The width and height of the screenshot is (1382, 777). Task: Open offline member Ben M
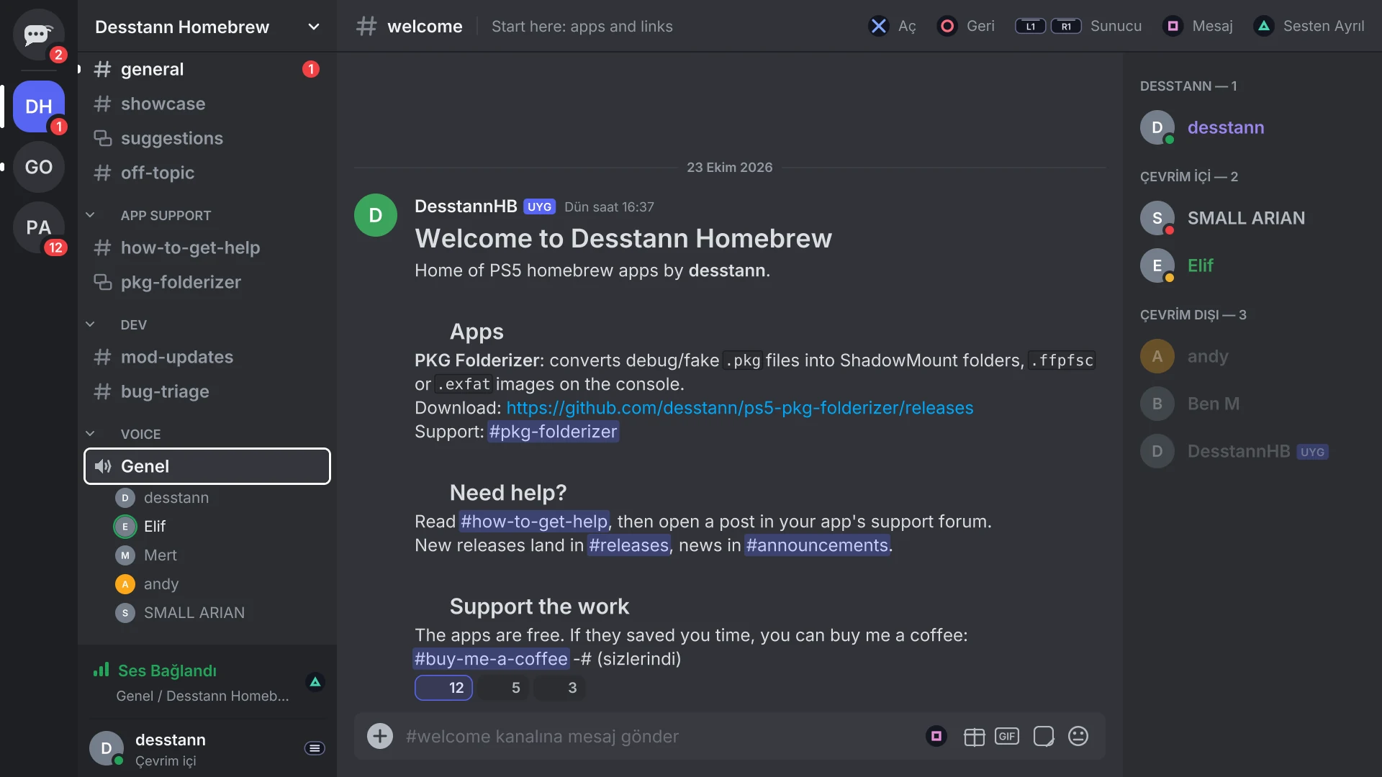1252,404
